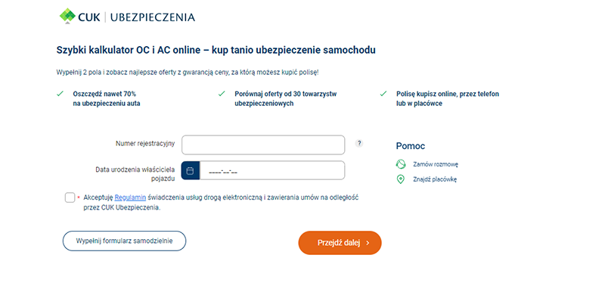Screen dimensions: 605x286
Task: Click the checkmark beside Porównaj oferty
Action: [x=222, y=94]
